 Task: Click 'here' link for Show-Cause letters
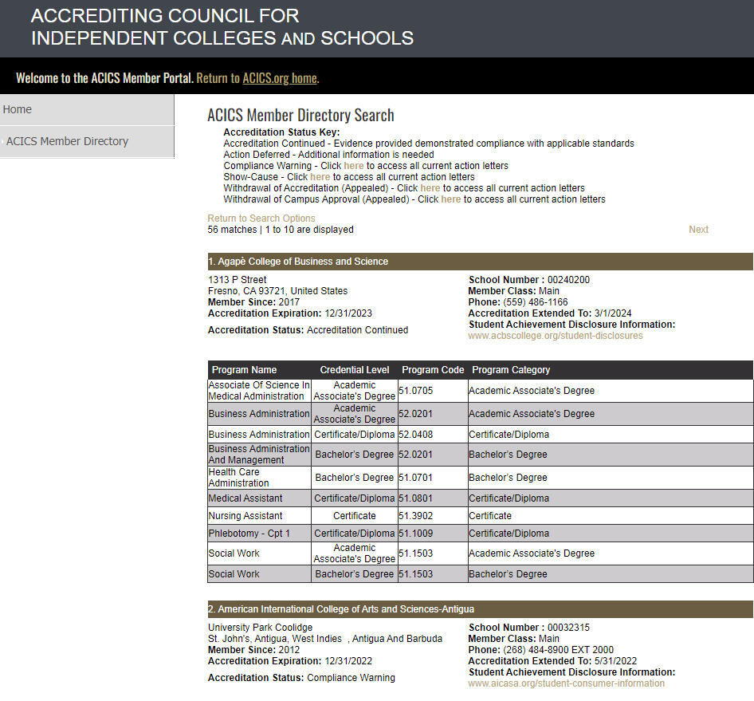point(320,177)
